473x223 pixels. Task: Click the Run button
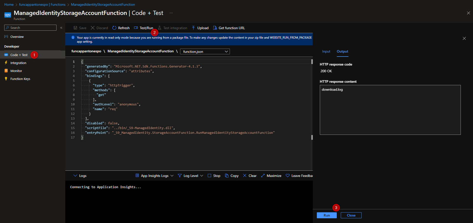click(327, 215)
